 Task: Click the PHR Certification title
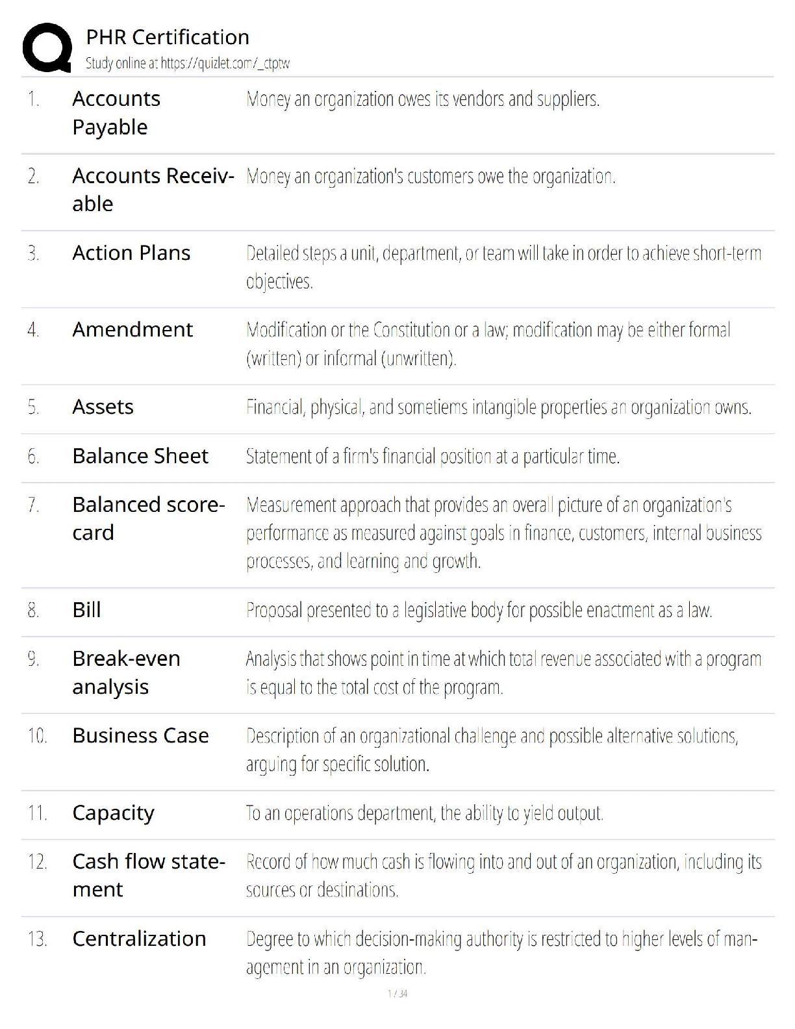[x=168, y=38]
